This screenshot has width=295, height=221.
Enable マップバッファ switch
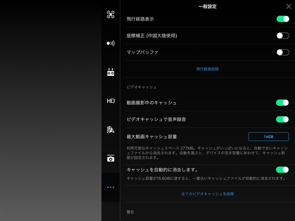[x=283, y=52]
